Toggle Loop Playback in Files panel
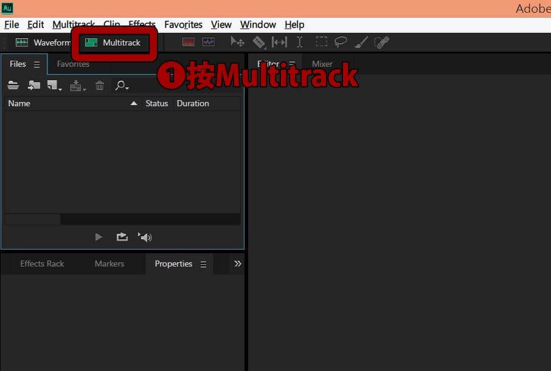Image resolution: width=551 pixels, height=371 pixels. pyautogui.click(x=122, y=237)
